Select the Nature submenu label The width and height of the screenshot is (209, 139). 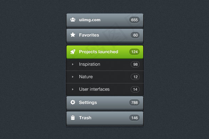tap(86, 77)
